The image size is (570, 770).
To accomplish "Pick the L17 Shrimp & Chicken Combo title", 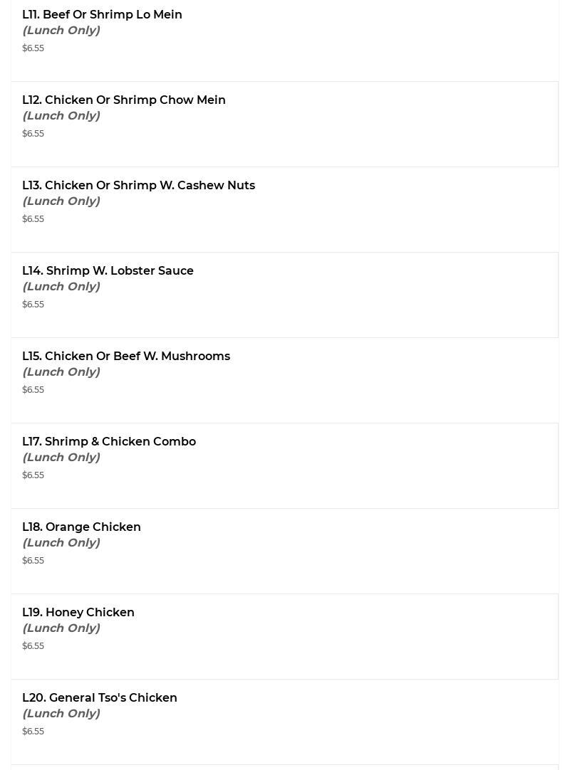I will pos(108,441).
